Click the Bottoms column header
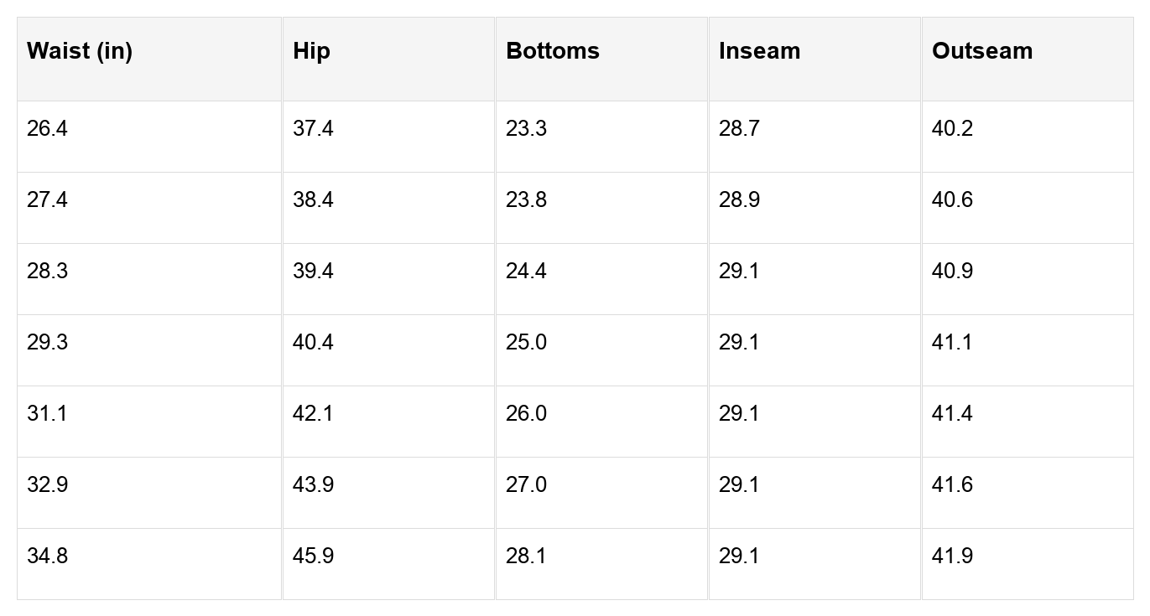Viewport: 1150px width, 616px height. coord(553,51)
